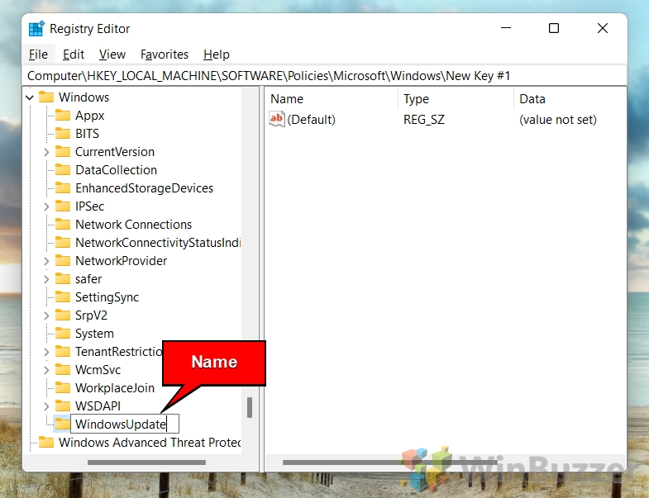
Task: Expand the TenantRestrictions key
Action: click(x=46, y=352)
